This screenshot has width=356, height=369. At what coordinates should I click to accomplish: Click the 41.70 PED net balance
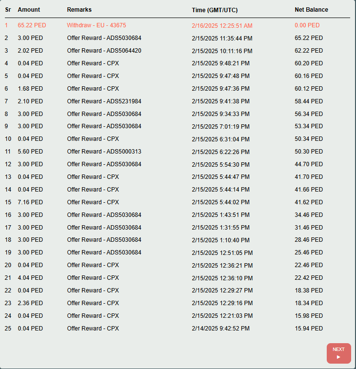(x=308, y=177)
